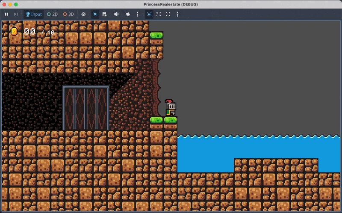Open camera override options menu
This screenshot has width=342, height=213.
137,14
